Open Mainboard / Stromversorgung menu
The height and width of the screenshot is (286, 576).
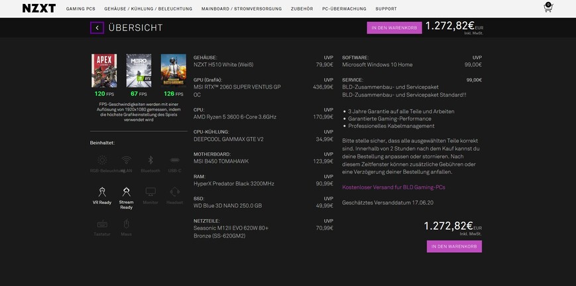pos(242,9)
